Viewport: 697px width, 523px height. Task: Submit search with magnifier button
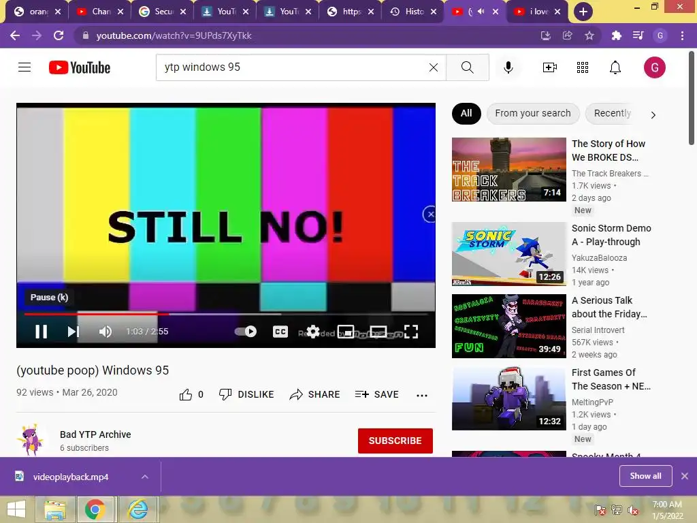467,67
